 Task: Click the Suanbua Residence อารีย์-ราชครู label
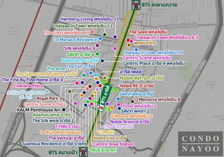55,144
